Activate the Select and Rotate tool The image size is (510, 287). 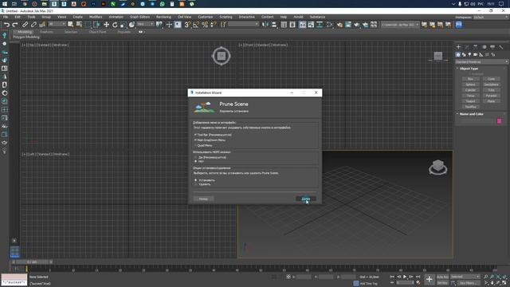pyautogui.click(x=115, y=25)
